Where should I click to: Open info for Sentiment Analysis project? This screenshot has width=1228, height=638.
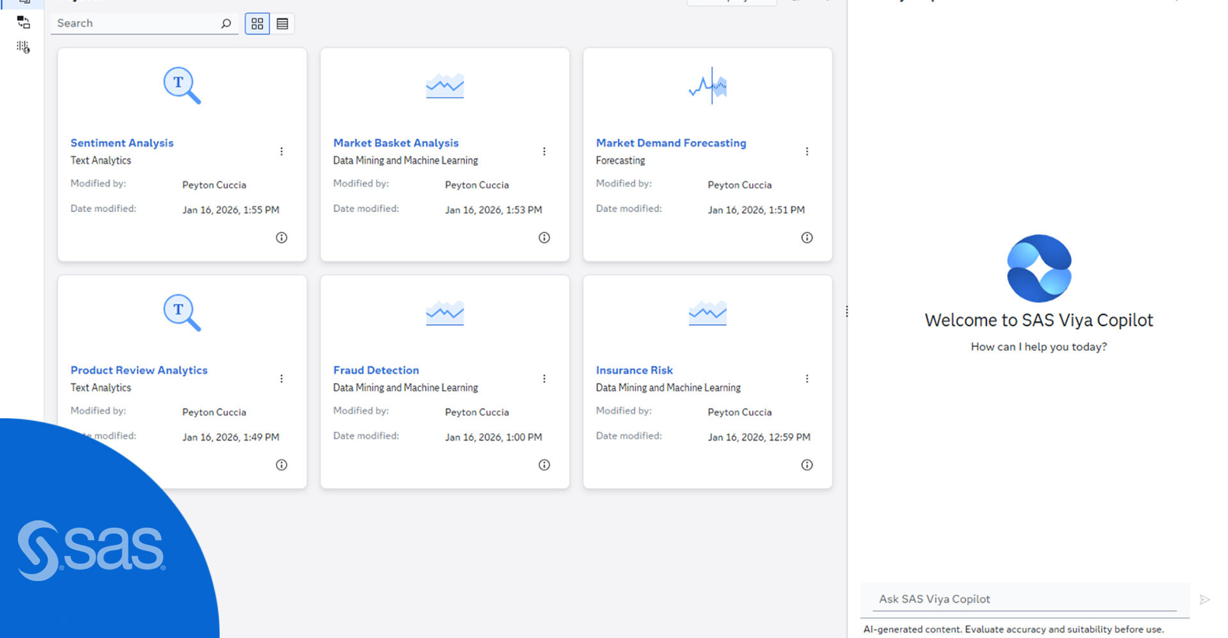(x=281, y=238)
